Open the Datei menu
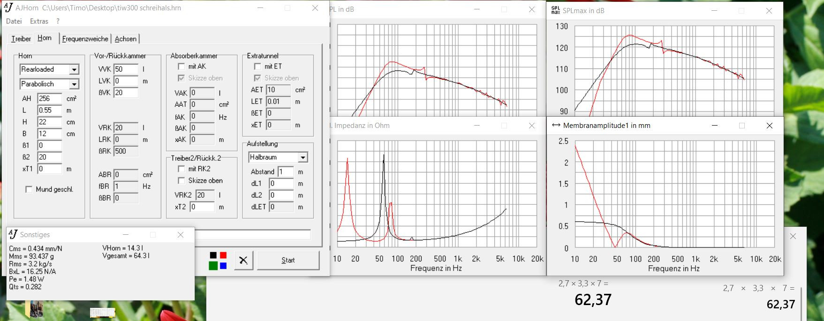The image size is (824, 321). [x=14, y=21]
